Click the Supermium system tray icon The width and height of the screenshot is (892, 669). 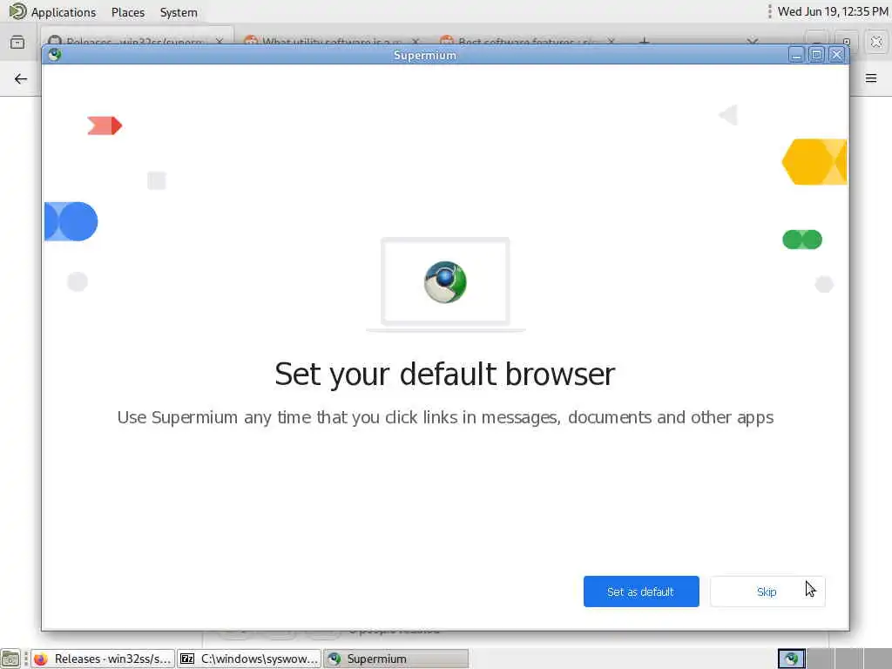pyautogui.click(x=791, y=659)
